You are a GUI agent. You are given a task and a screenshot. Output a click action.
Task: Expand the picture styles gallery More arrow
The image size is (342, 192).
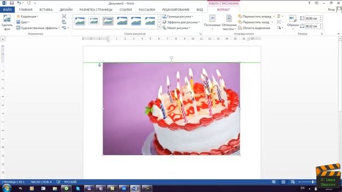point(159,27)
